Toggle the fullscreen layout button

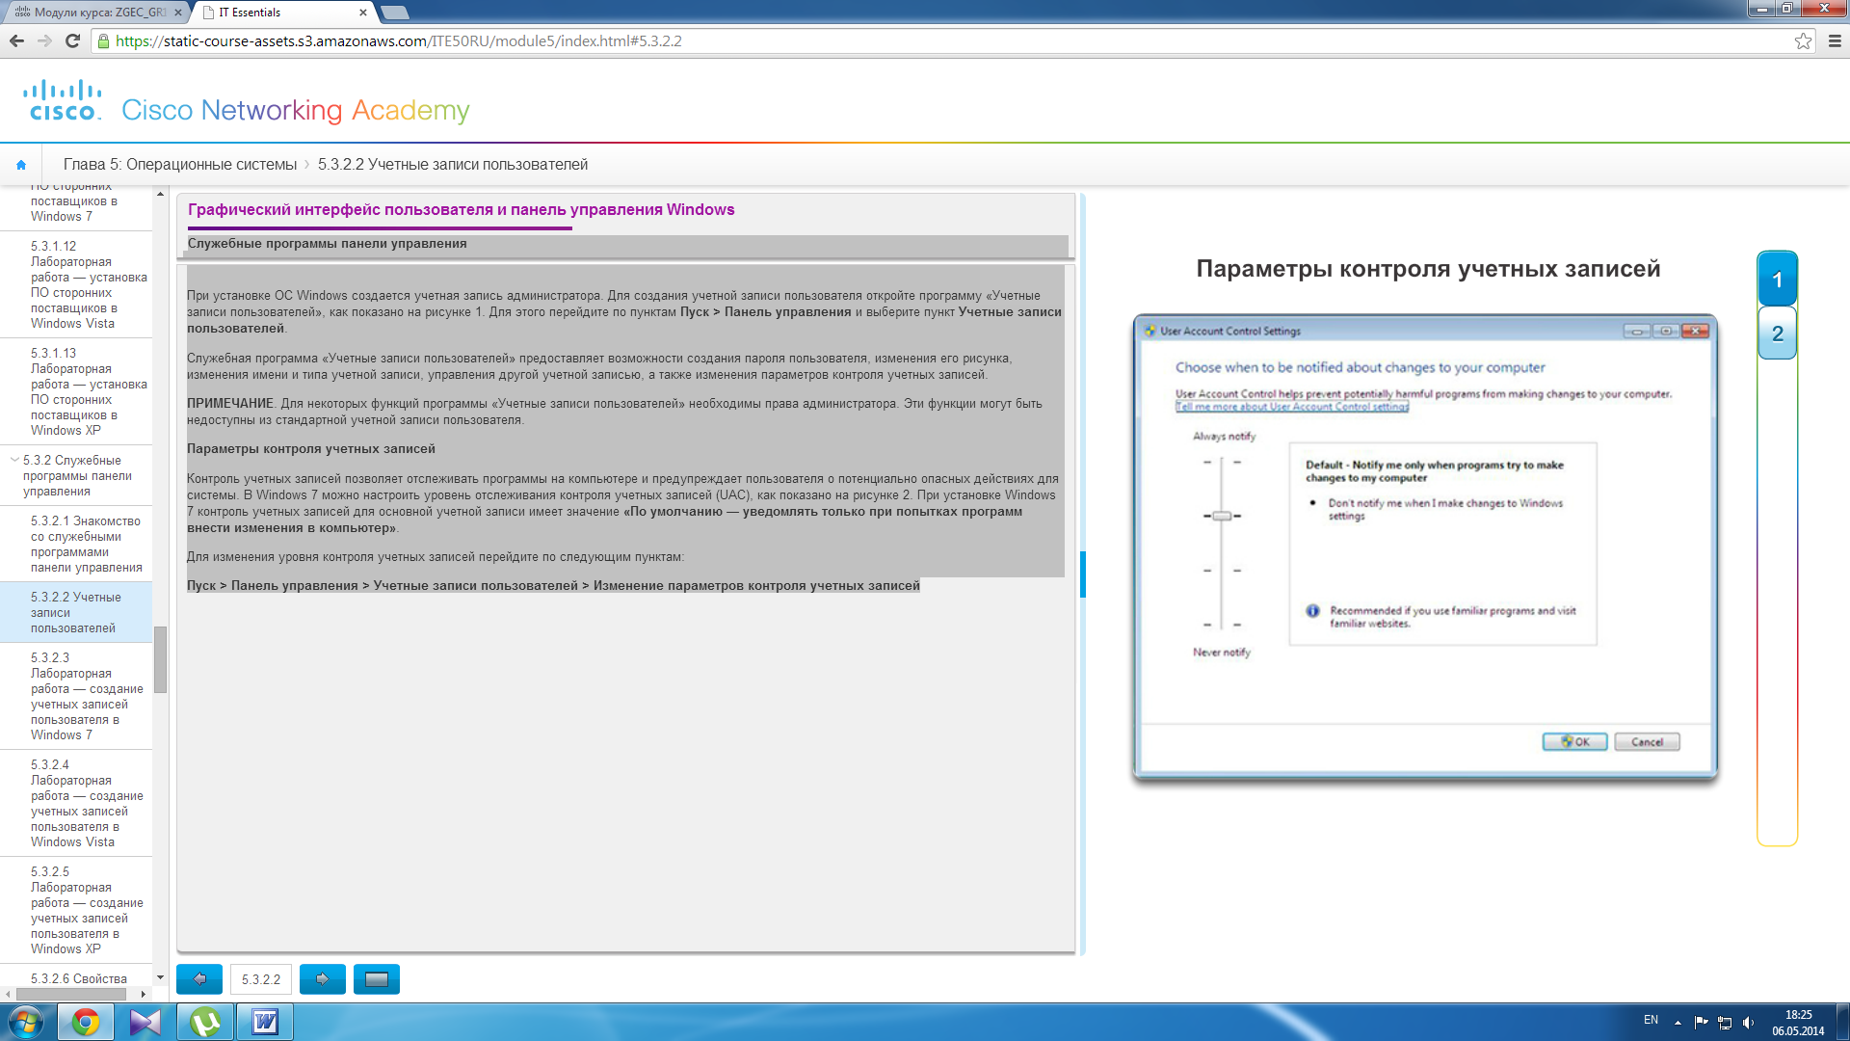[377, 979]
